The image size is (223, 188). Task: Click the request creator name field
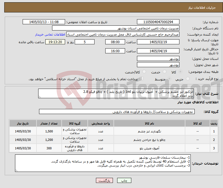pos(123,34)
